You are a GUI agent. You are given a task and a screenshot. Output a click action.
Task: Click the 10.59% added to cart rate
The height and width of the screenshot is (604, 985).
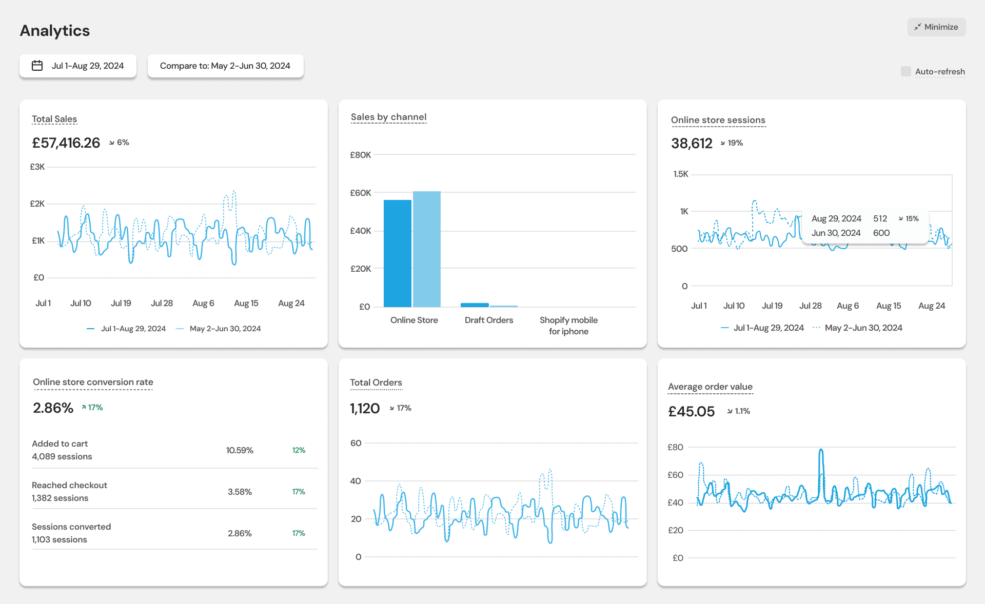[240, 450]
